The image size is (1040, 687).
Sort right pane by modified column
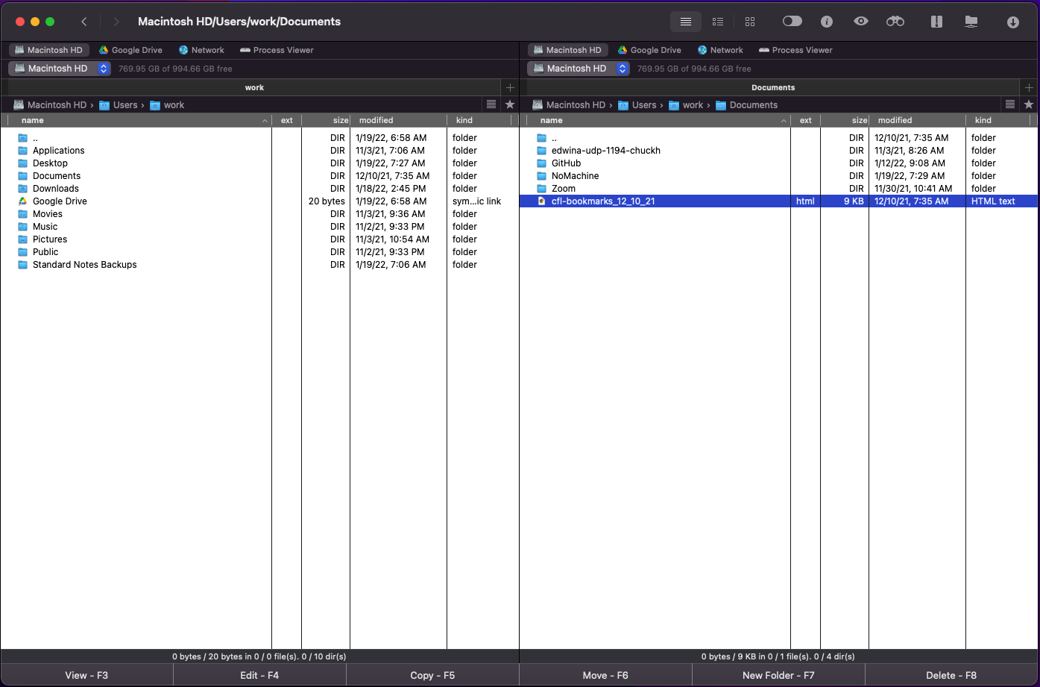click(x=917, y=120)
